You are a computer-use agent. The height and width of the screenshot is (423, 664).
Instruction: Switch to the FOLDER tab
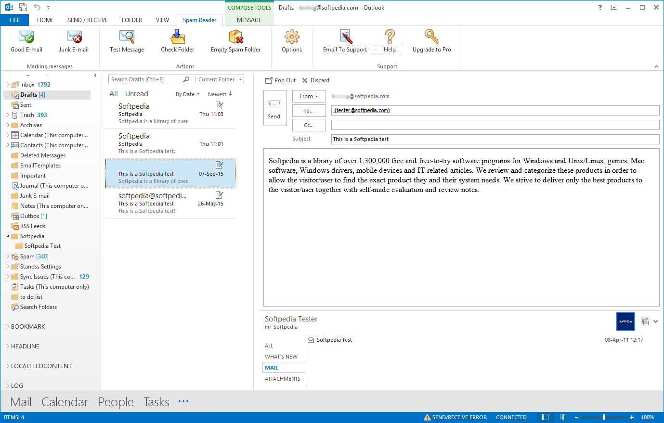coord(132,20)
